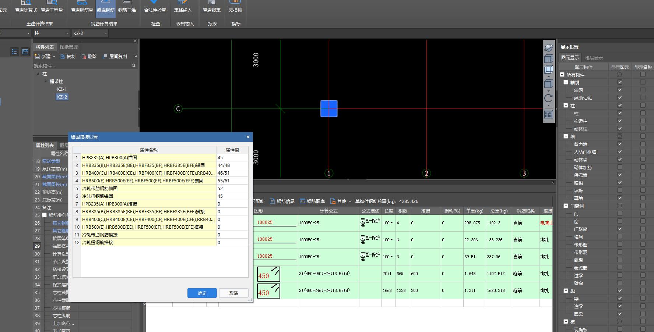The width and height of the screenshot is (654, 332).
Task: Collapse 门窗洞 group in display settings
Action: (566, 206)
